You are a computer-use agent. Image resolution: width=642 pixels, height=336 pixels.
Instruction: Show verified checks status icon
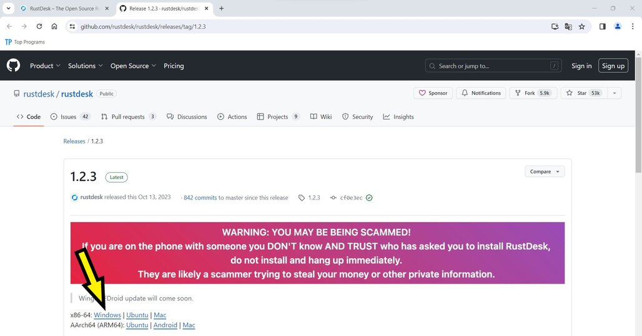click(x=369, y=198)
